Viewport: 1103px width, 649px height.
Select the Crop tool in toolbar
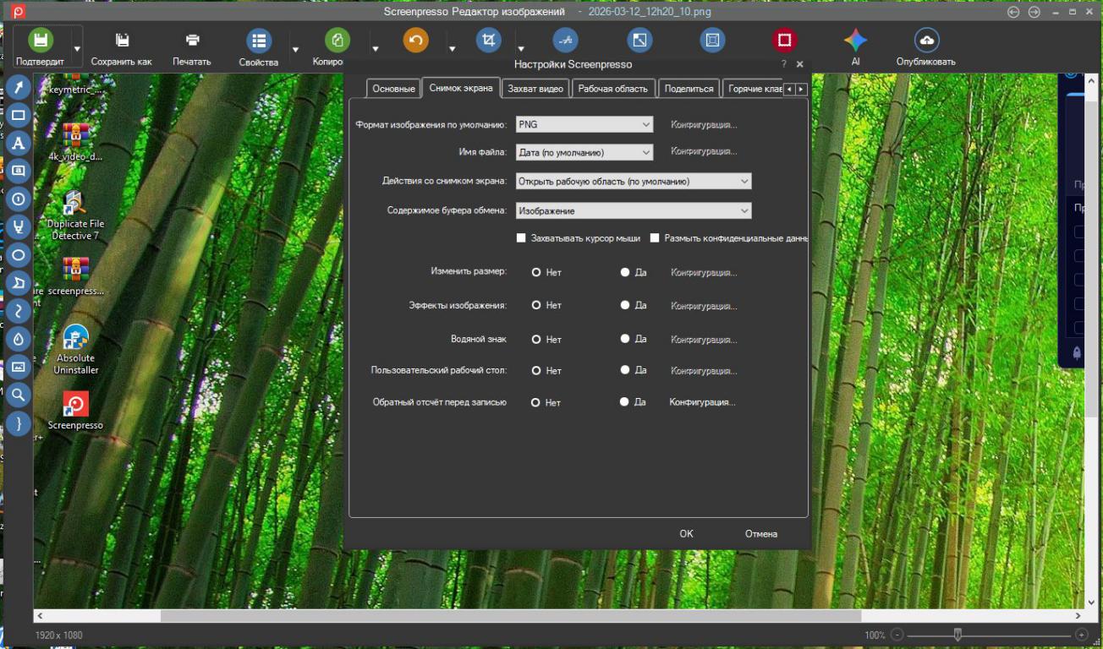point(488,41)
